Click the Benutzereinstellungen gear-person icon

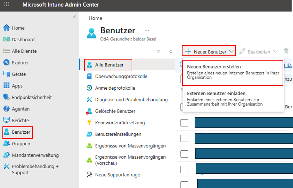89,134
